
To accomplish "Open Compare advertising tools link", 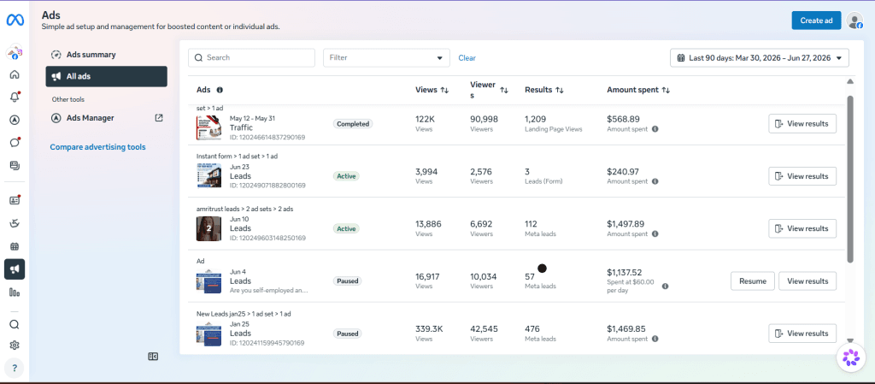I will point(97,147).
